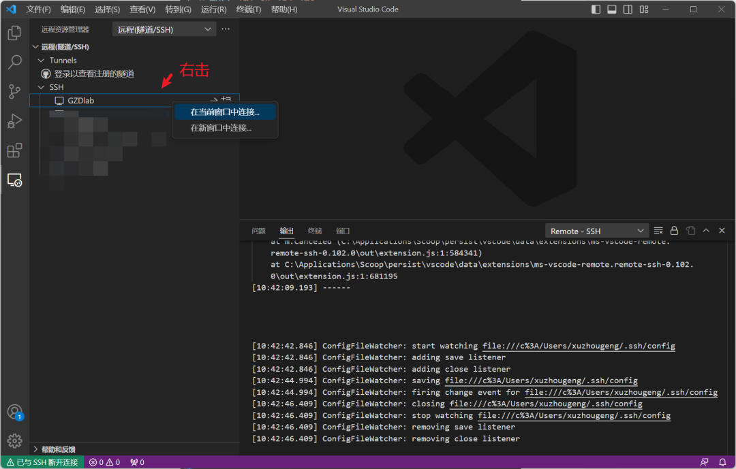This screenshot has height=469, width=736.
Task: Open .ssh/config link in start watching line
Action: coord(579,346)
